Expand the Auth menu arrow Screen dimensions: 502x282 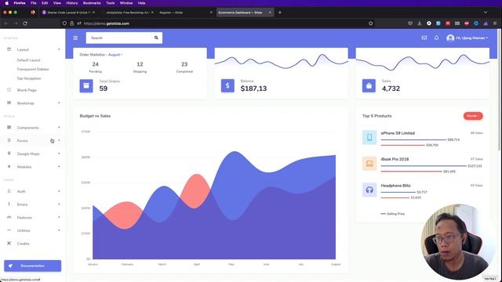(59, 191)
